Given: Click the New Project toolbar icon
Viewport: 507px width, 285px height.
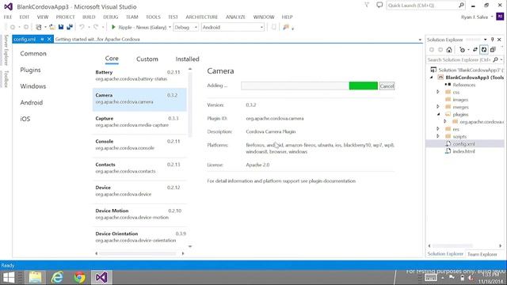Looking at the screenshot, I should tap(39, 27).
